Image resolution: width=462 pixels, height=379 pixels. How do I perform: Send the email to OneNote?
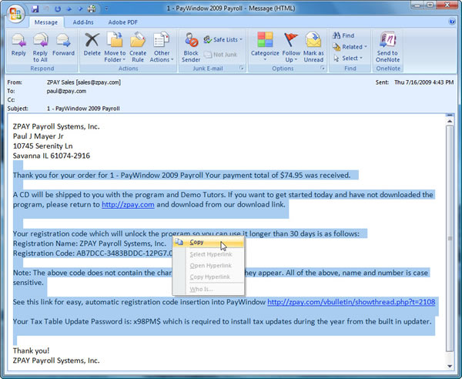[x=389, y=42]
